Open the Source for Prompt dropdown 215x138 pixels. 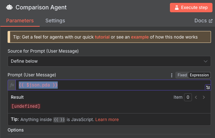pos(109,61)
